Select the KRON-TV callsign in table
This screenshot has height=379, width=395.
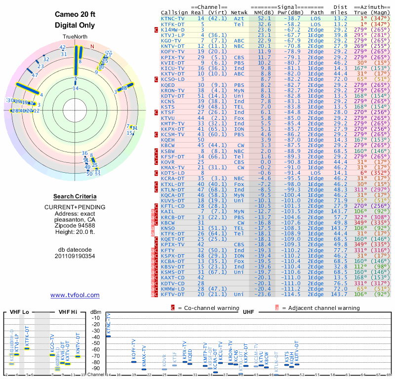(173, 90)
